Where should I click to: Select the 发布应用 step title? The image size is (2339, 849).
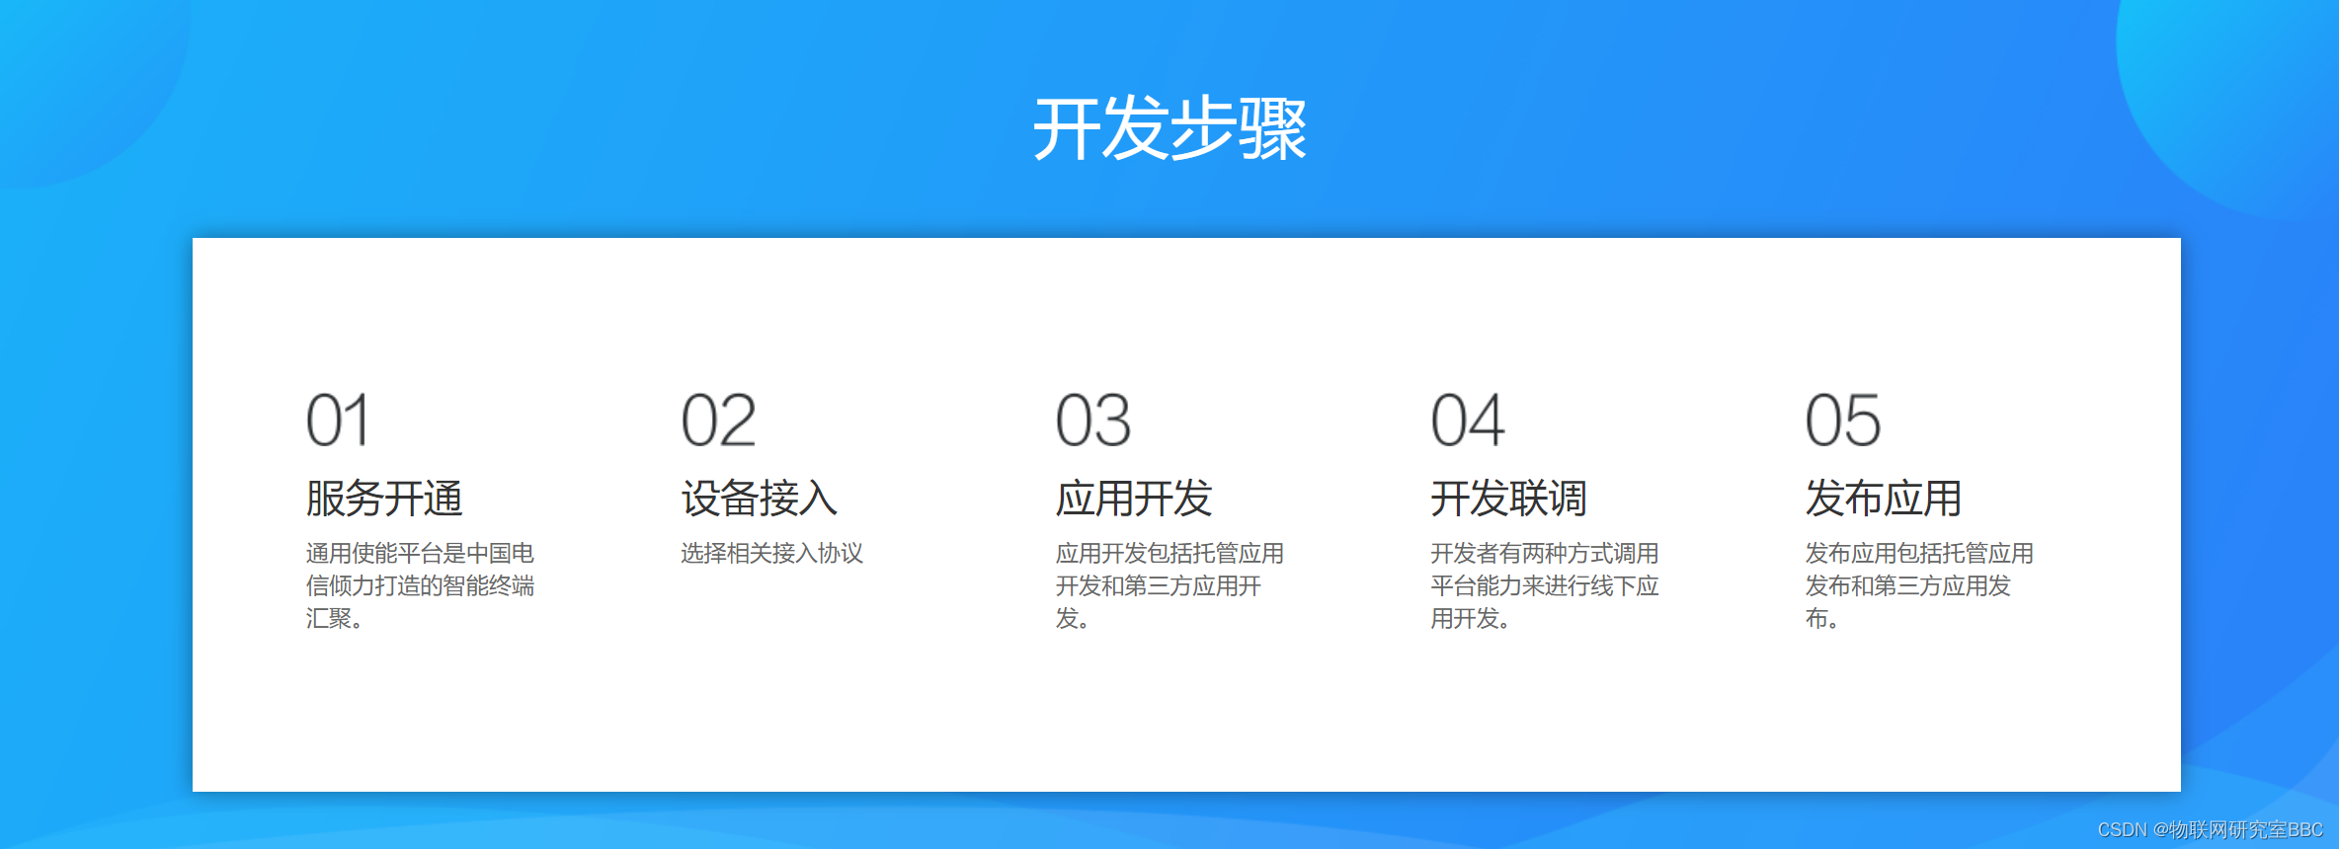(1884, 498)
